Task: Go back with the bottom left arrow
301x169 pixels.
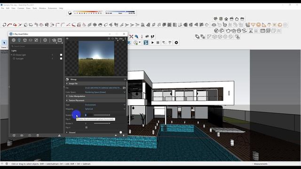Action: [x=116, y=136]
